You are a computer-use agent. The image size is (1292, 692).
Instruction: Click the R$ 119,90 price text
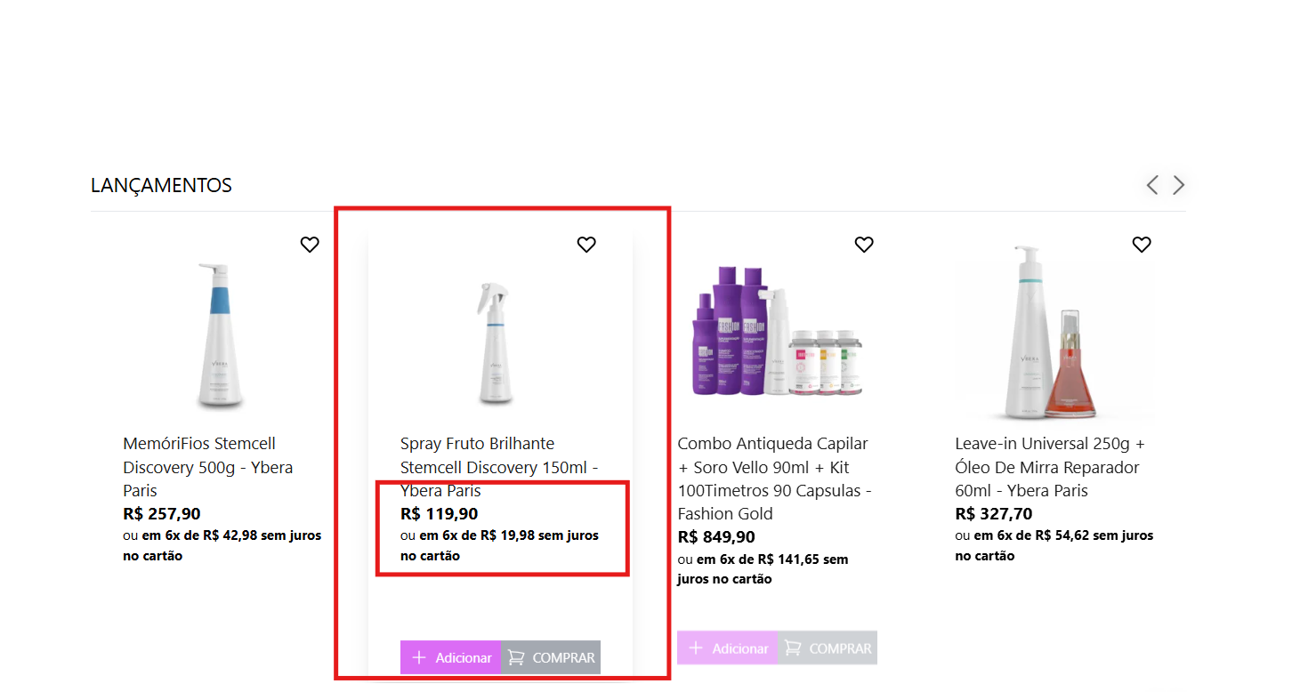click(x=440, y=513)
